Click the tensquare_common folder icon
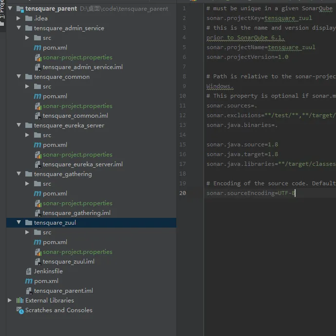The width and height of the screenshot is (336, 336). pyautogui.click(x=29, y=77)
